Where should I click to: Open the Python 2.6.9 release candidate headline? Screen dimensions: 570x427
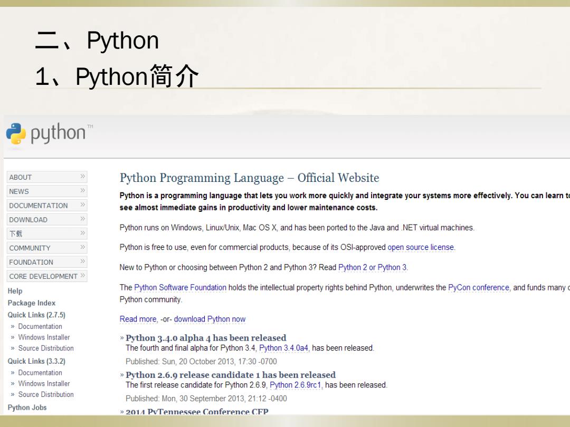tap(231, 375)
